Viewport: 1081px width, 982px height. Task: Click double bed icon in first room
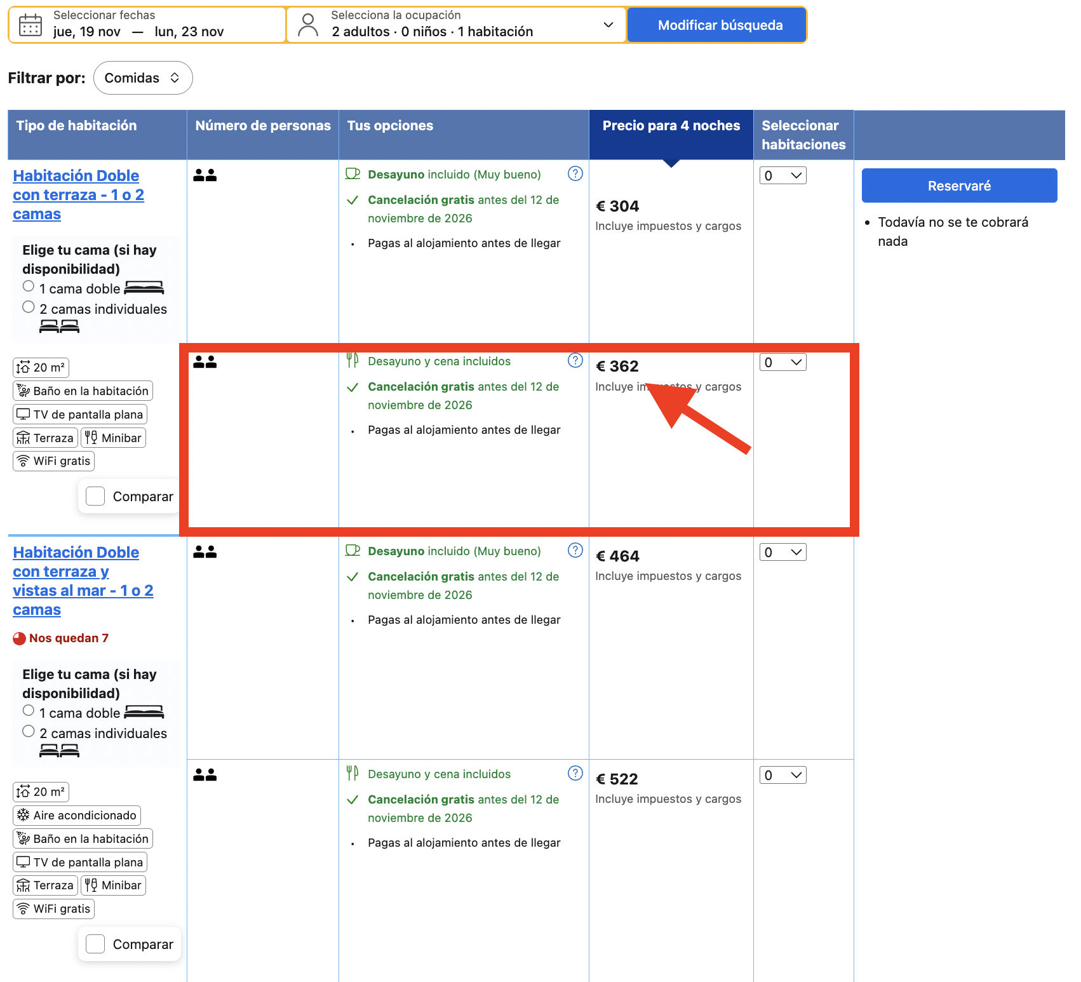(x=144, y=288)
